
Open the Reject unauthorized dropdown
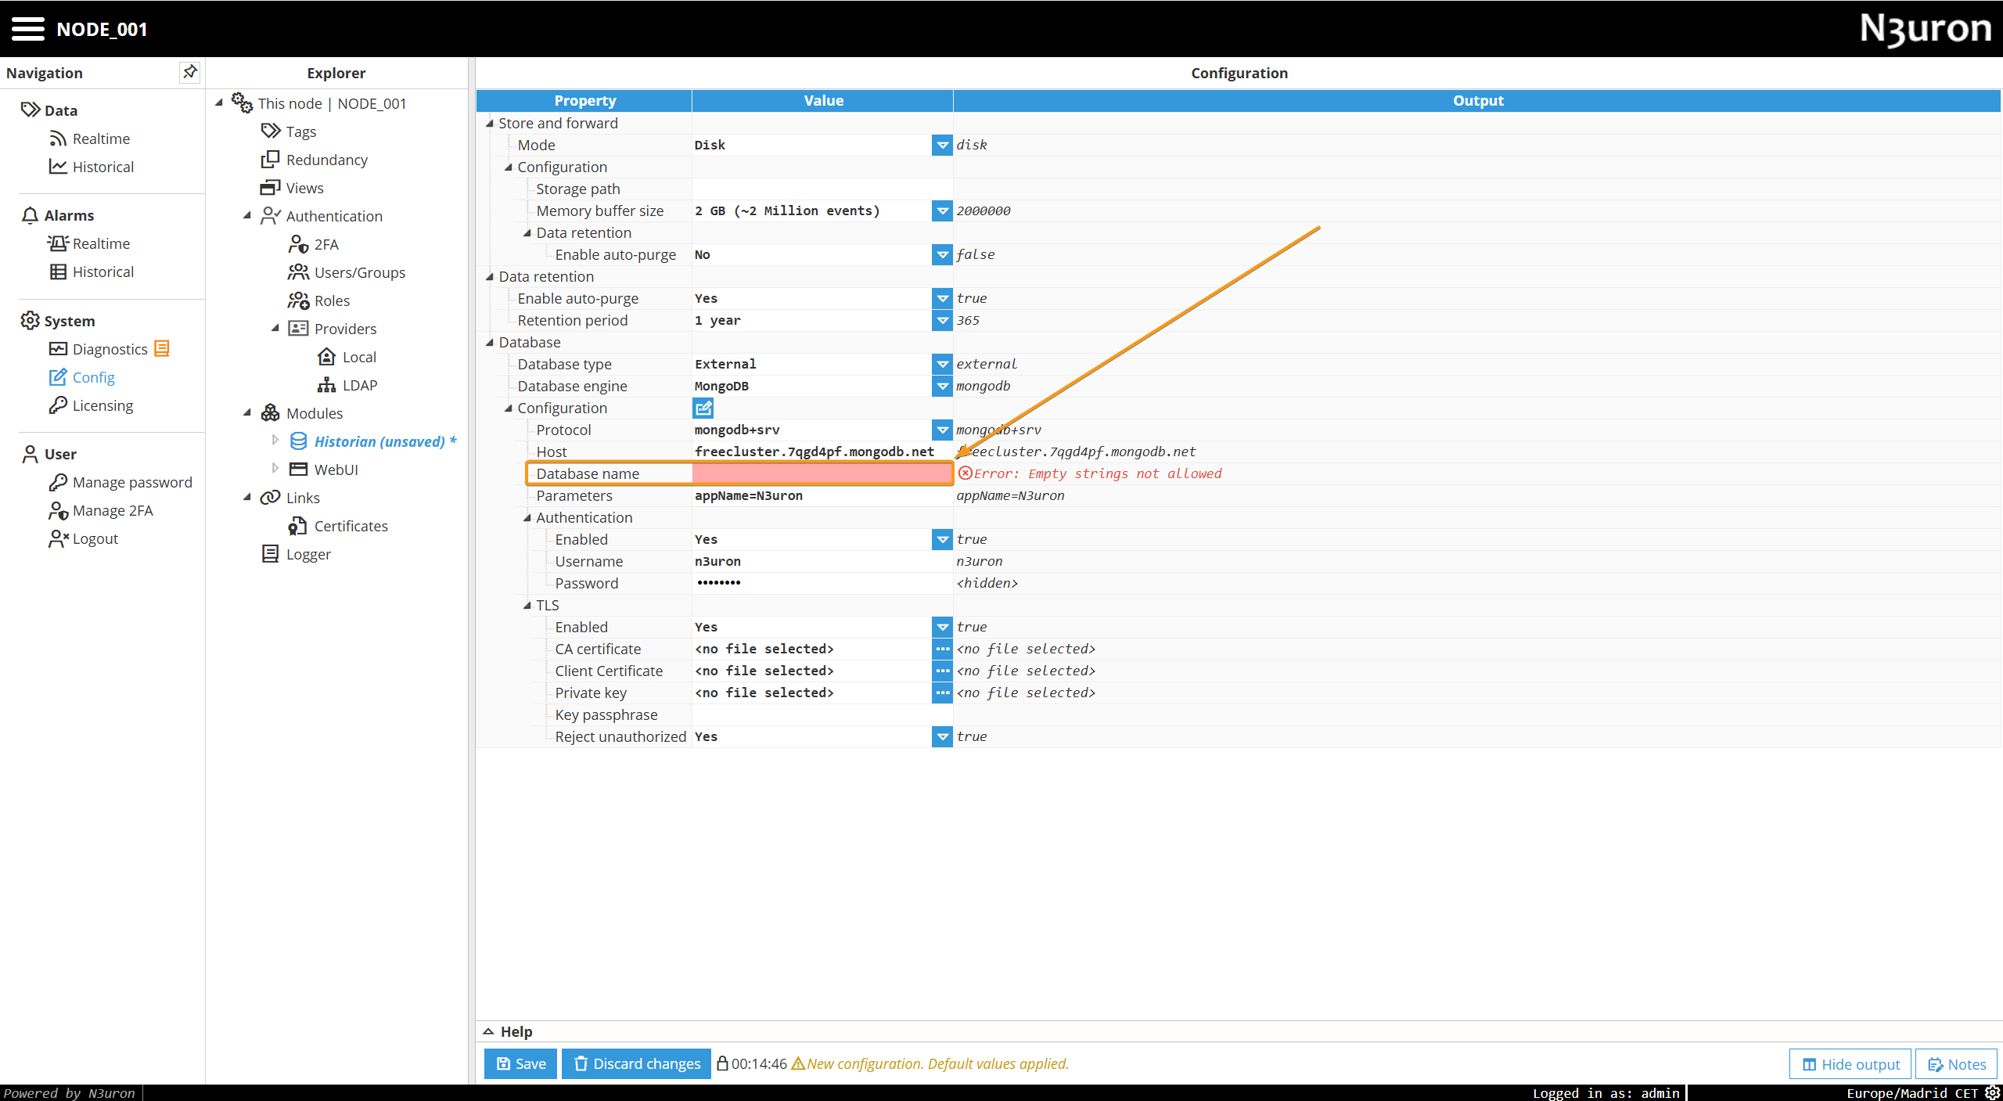tap(942, 736)
